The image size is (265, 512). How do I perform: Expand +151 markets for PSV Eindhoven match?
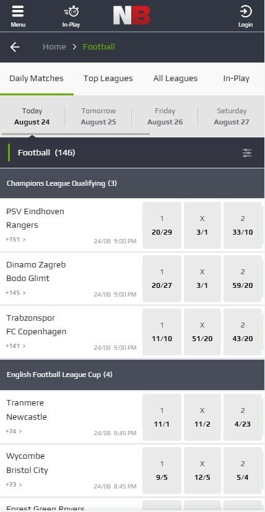pos(15,240)
